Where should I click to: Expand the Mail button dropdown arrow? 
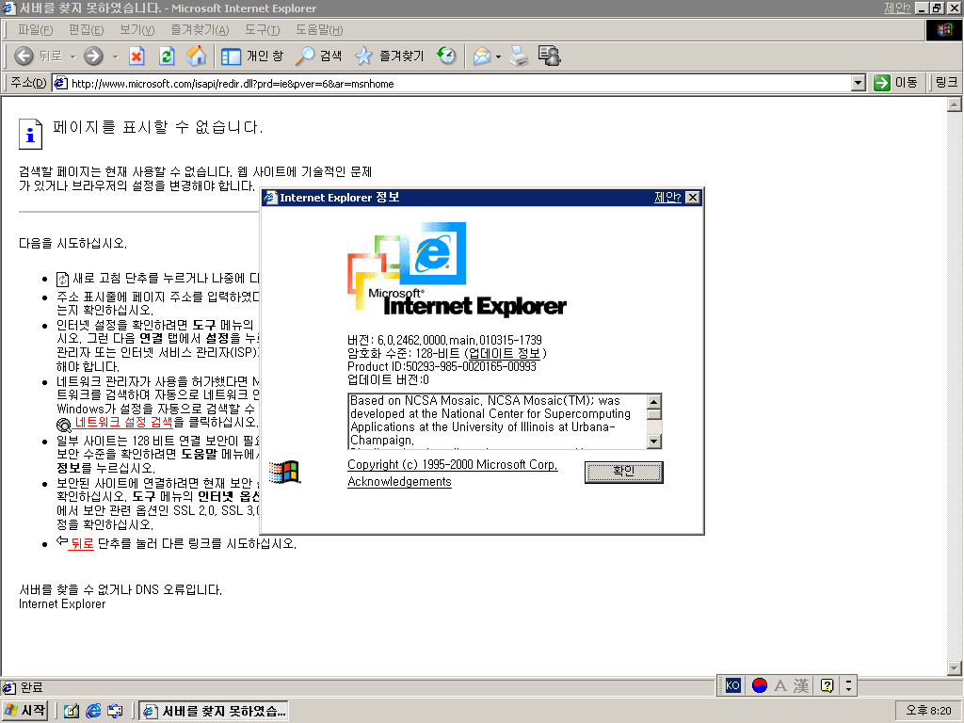(x=498, y=56)
